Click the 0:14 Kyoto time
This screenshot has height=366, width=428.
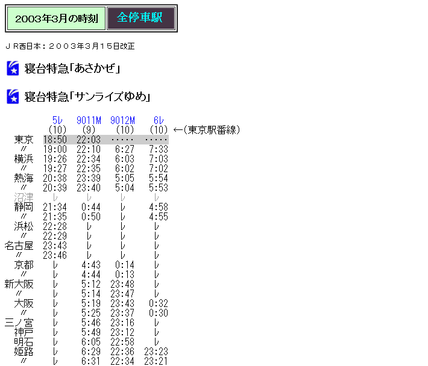coord(125,265)
